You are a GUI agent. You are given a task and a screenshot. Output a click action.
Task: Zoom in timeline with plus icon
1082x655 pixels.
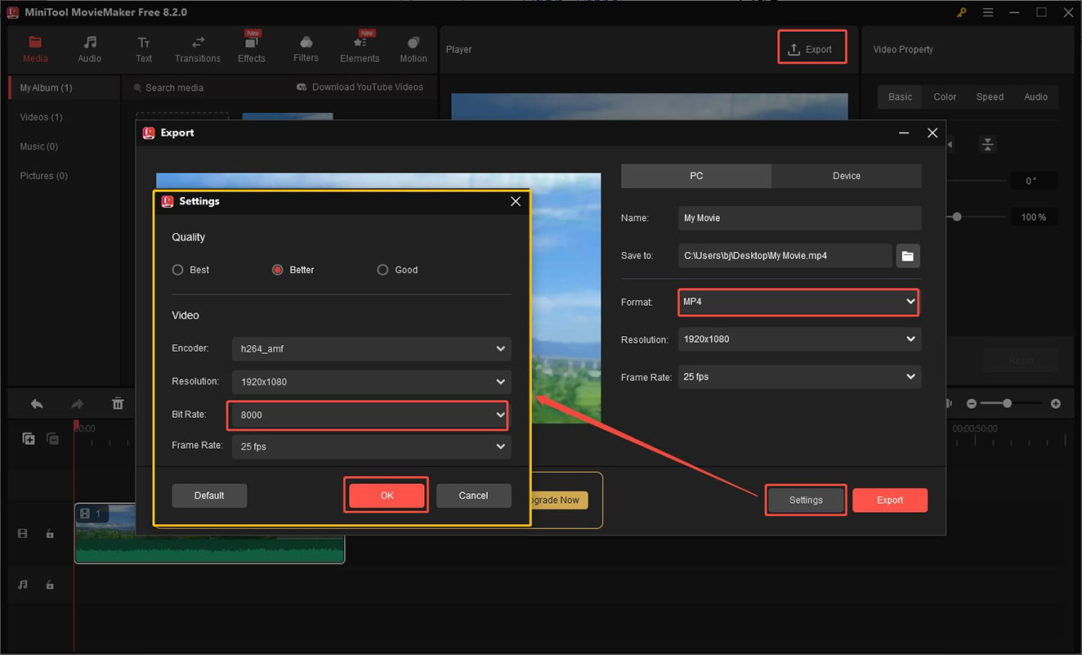[1056, 404]
